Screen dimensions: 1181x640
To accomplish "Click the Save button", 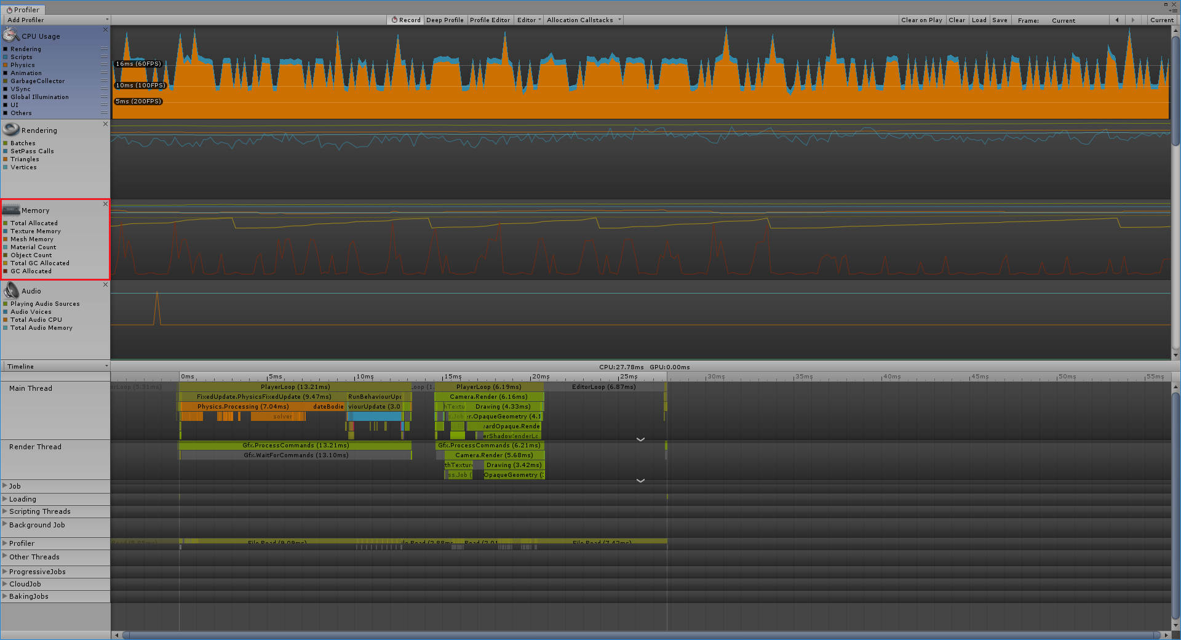I will (x=1000, y=20).
